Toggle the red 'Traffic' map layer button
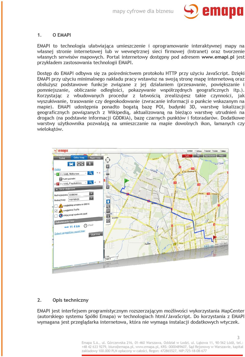Image resolution: width=245 pixels, height=357 pixels. pos(187,156)
